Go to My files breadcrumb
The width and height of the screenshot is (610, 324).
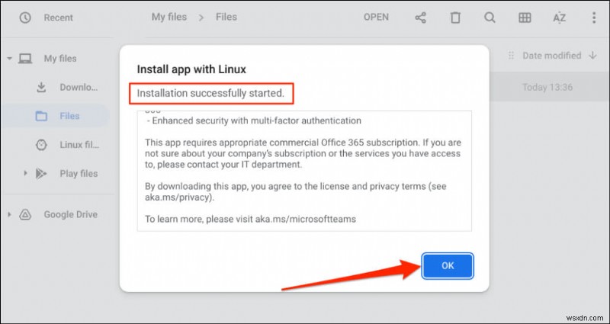pyautogui.click(x=169, y=17)
